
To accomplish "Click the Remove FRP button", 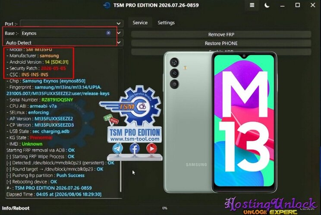I will pyautogui.click(x=221, y=34).
